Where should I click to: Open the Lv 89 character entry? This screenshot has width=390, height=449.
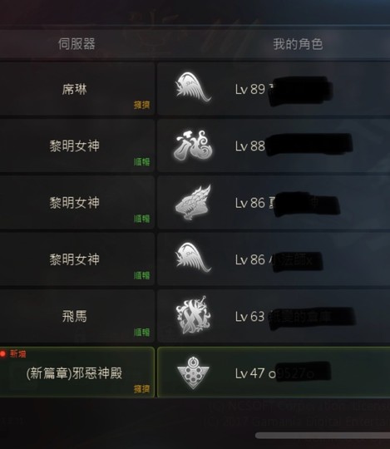click(274, 89)
